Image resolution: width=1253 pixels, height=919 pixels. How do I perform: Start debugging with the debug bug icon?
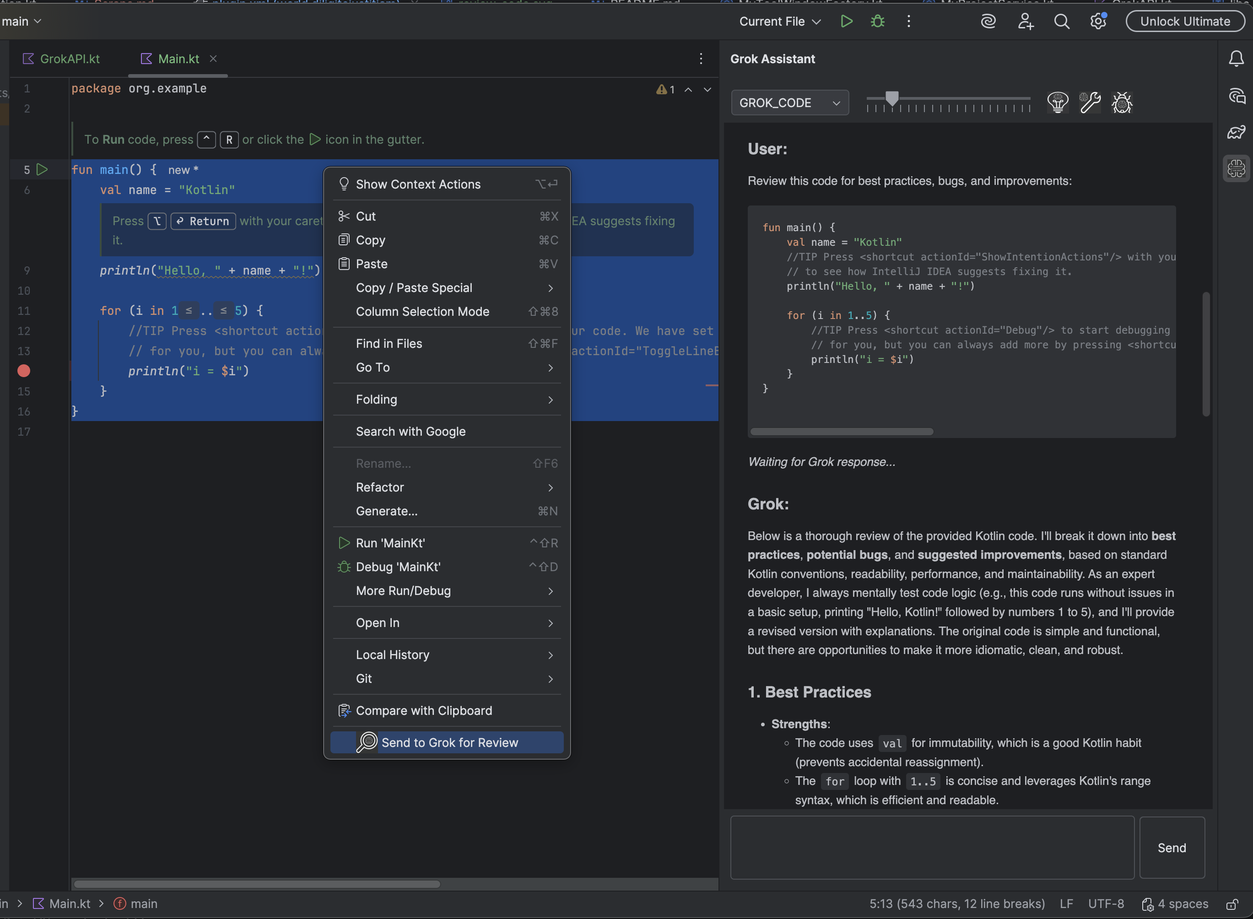click(x=877, y=21)
